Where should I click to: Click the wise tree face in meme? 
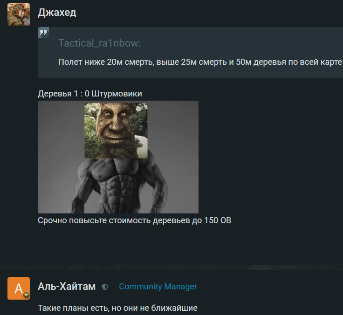116,130
